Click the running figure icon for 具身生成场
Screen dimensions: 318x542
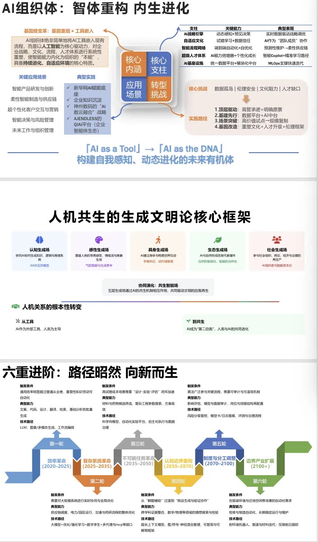(158, 240)
